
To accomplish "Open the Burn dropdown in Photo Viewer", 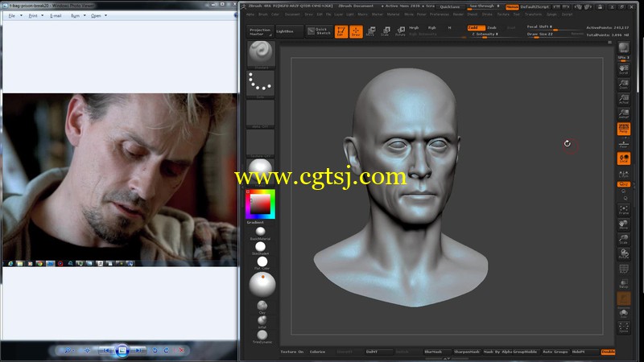I will (x=78, y=15).
